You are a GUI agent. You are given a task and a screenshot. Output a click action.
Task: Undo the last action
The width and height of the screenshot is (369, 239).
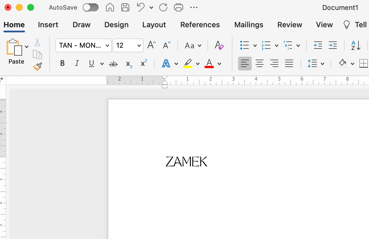pos(140,7)
